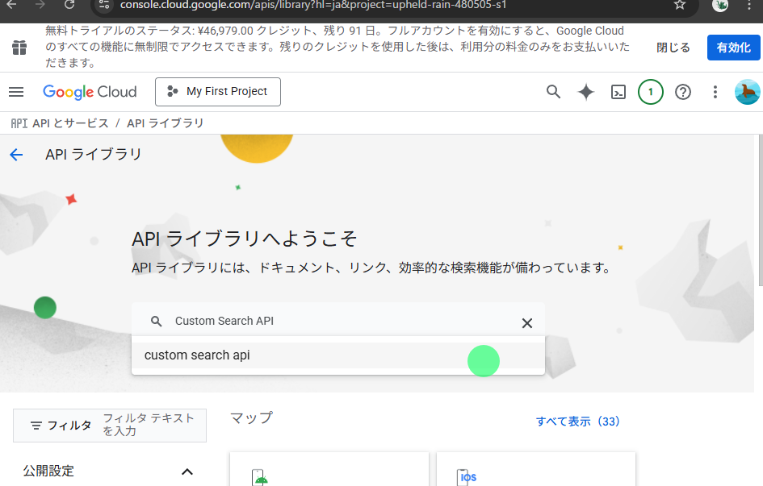Click the API とサービス breadcrumb
Image resolution: width=763 pixels, height=486 pixels.
coord(69,123)
